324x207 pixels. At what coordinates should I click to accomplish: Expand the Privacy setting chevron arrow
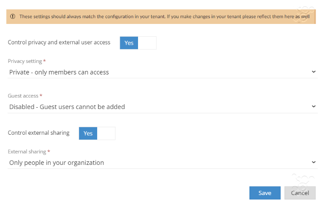(x=314, y=72)
